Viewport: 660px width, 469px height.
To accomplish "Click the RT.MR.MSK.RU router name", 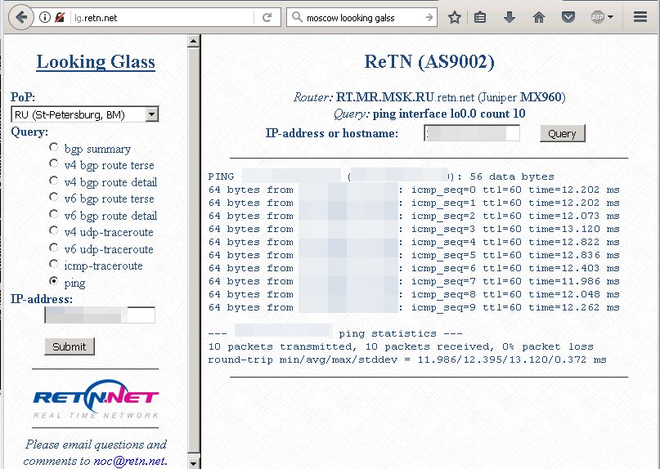I will pyautogui.click(x=384, y=97).
